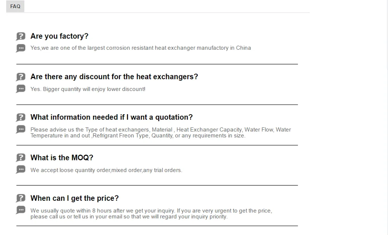The height and width of the screenshot is (235, 388).
Task: Click the 'What is the MOQ?' heading
Action: point(62,157)
